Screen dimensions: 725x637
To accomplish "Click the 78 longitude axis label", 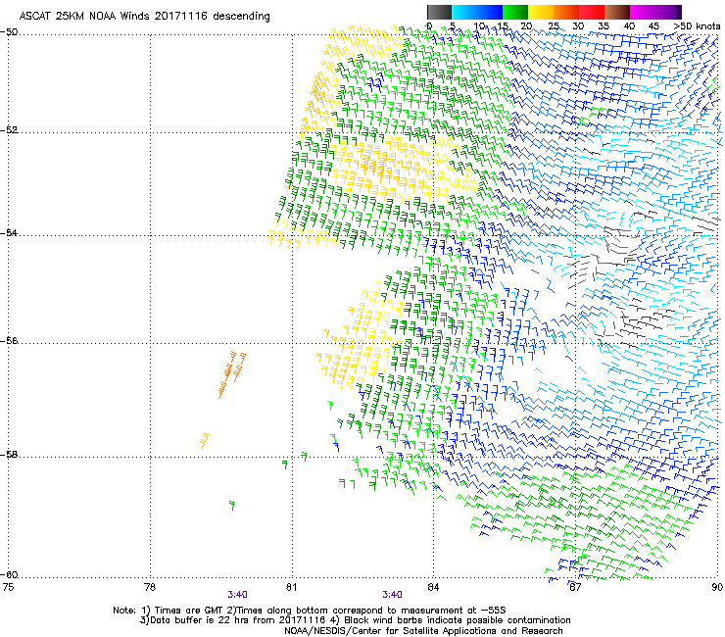I will [150, 587].
